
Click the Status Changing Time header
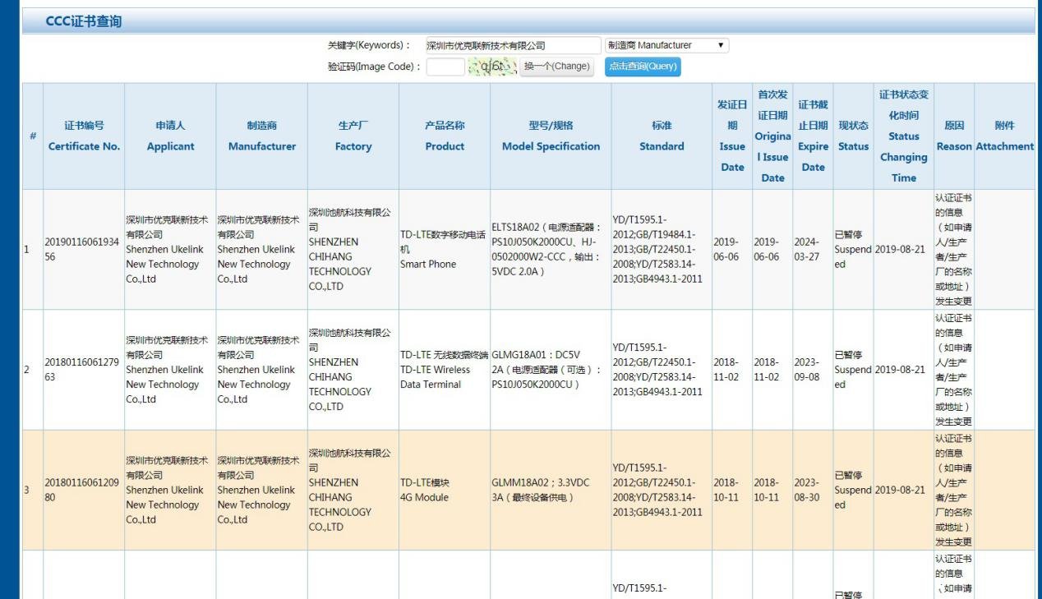pyautogui.click(x=903, y=136)
